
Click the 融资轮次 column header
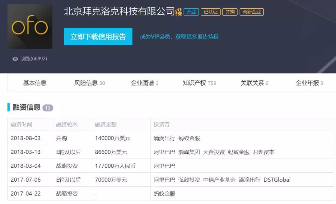[67, 124]
